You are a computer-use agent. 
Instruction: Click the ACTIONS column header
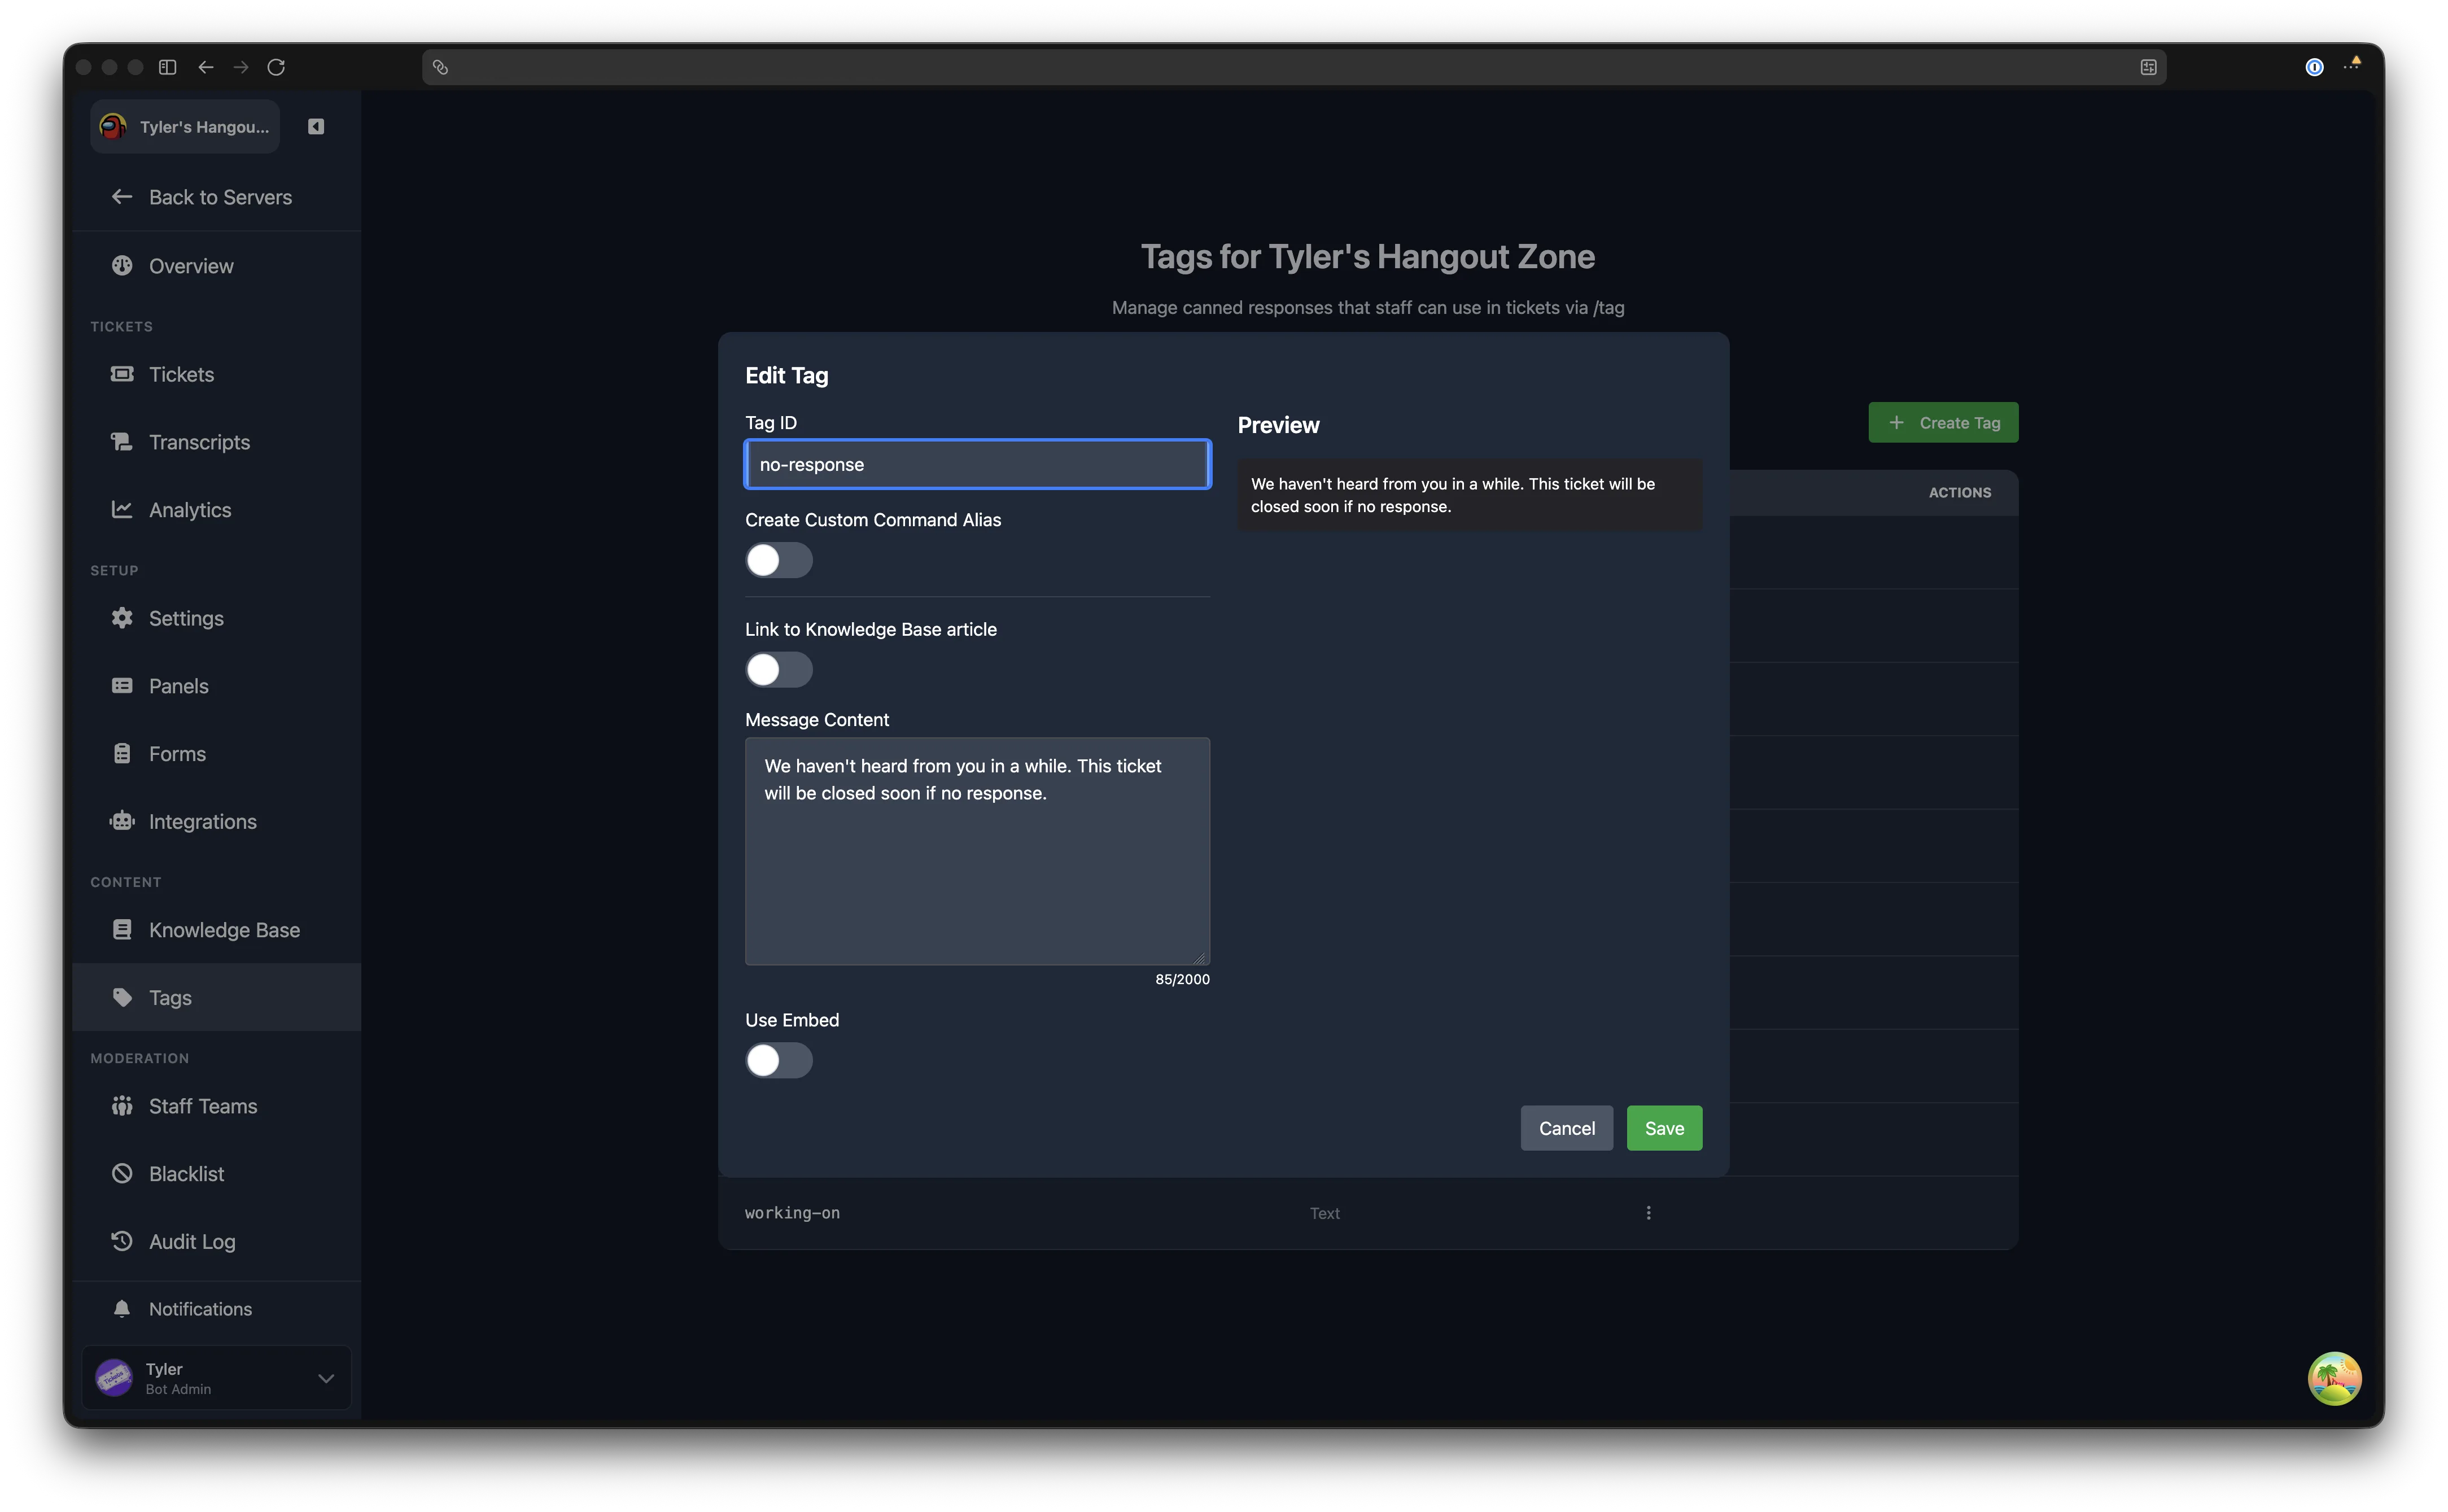click(x=1959, y=493)
